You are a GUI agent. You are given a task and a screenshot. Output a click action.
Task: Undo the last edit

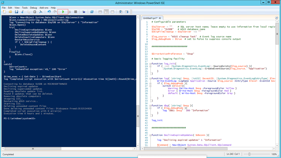(x=49, y=12)
